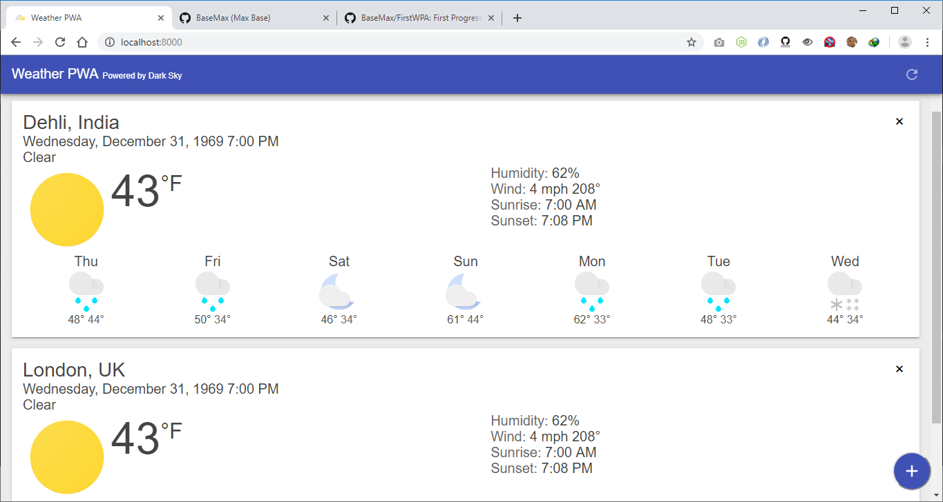Click London card Humidity: 62% line
Screen dimensions: 943x502
(535, 421)
